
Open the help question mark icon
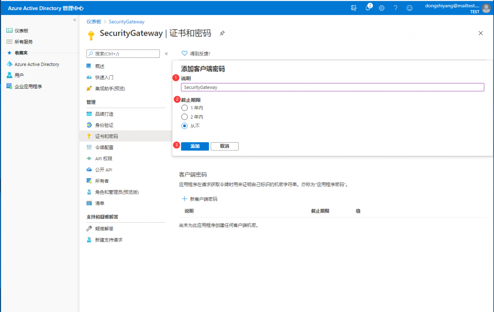pos(396,8)
